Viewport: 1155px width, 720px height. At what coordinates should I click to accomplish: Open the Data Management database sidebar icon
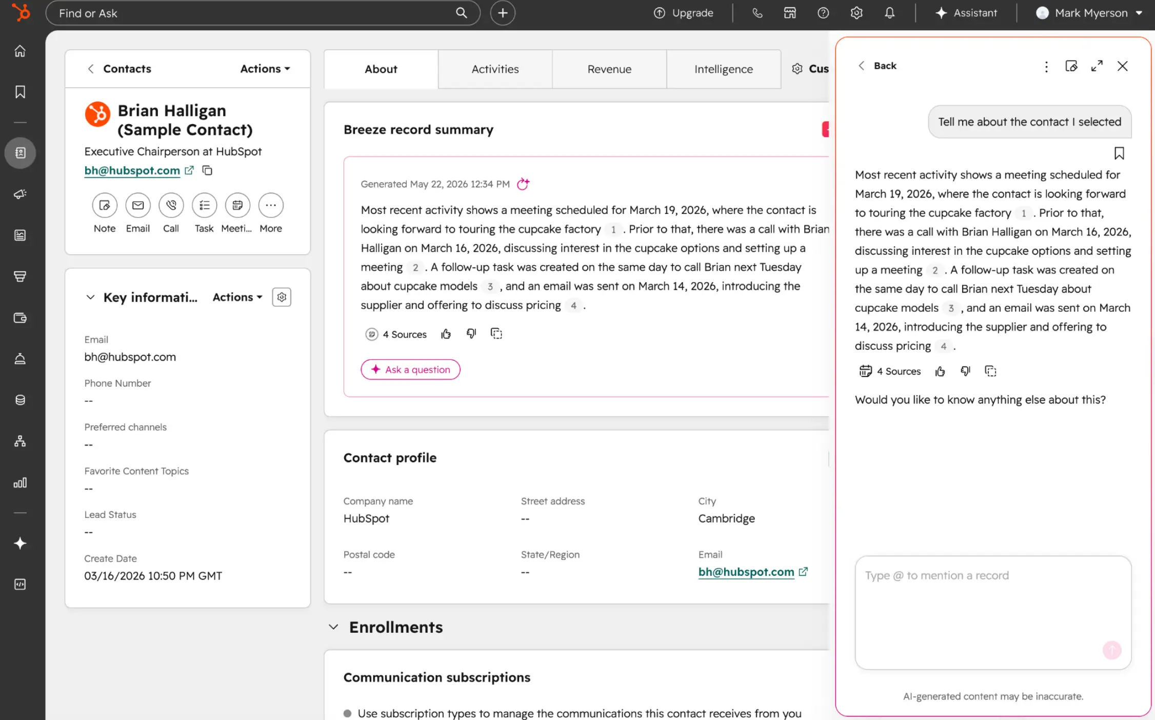tap(20, 400)
